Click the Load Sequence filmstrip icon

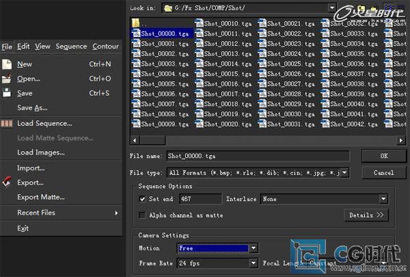tap(7, 123)
